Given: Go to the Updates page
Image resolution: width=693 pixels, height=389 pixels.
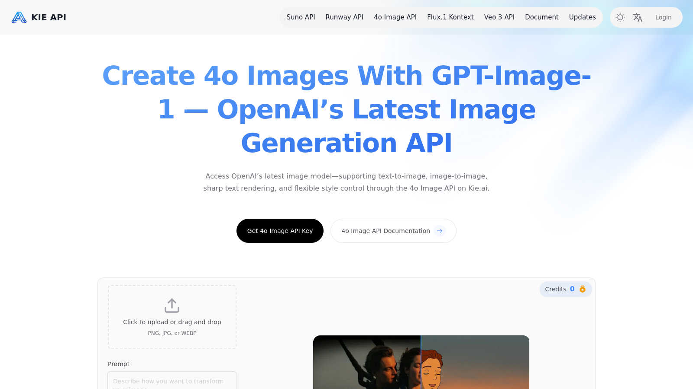Looking at the screenshot, I should pos(582,17).
